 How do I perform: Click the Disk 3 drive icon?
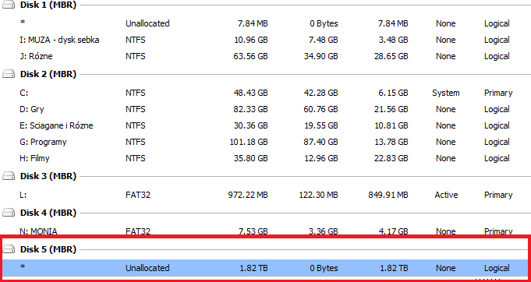click(x=9, y=177)
